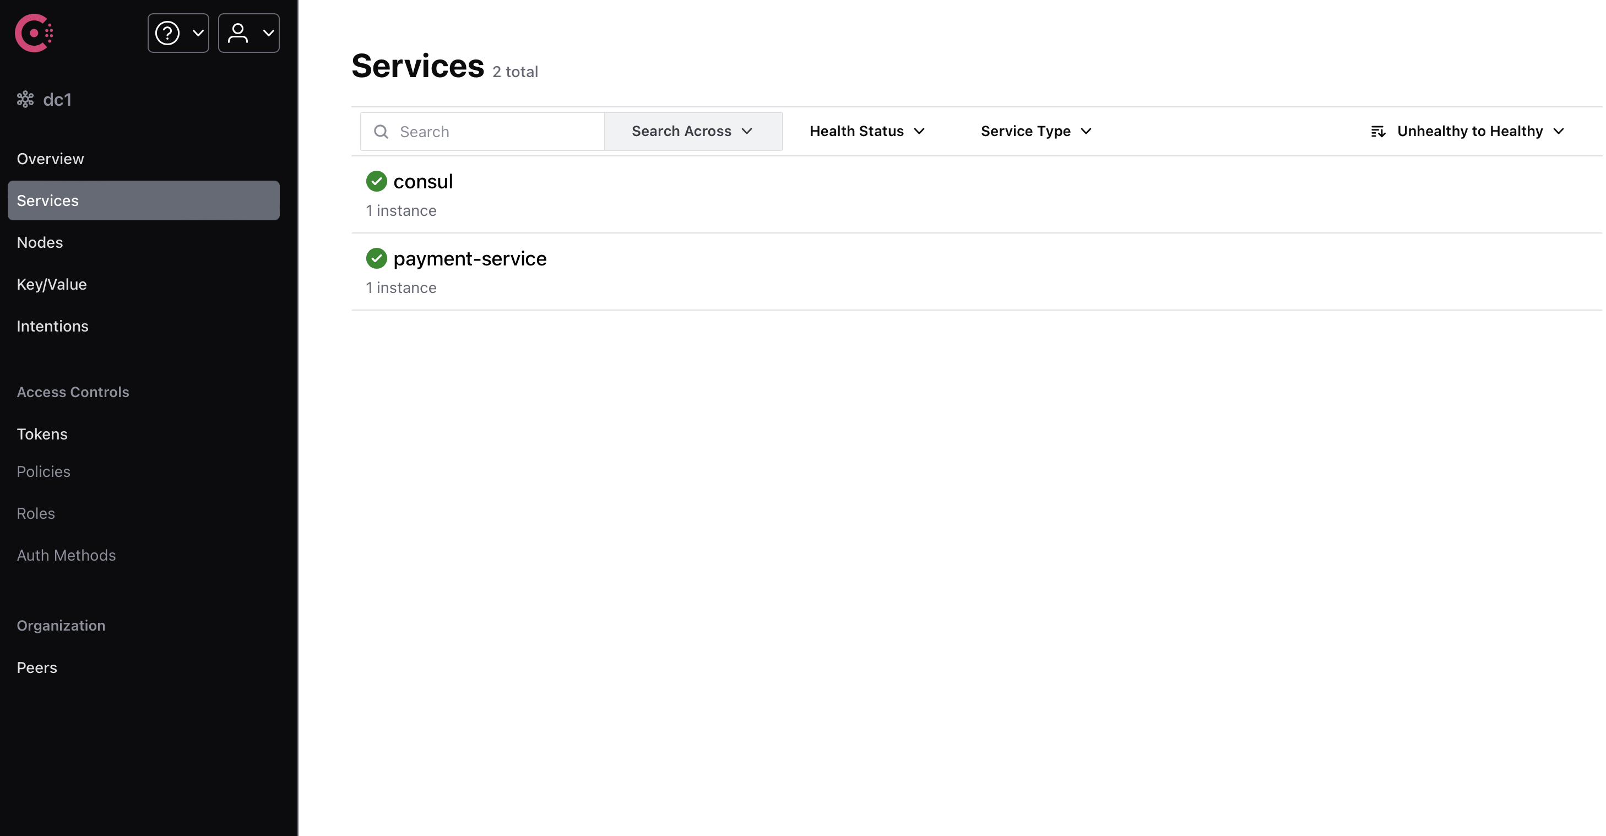Go to the Overview page
The height and width of the screenshot is (836, 1606).
[x=51, y=159]
